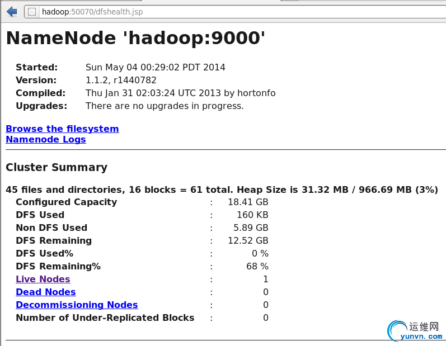The image size is (446, 346).
Task: Click the Started date value text
Action: (x=156, y=67)
